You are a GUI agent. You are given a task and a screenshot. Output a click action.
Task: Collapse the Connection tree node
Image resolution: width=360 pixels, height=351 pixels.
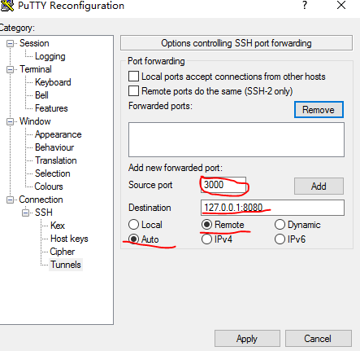pos(10,200)
